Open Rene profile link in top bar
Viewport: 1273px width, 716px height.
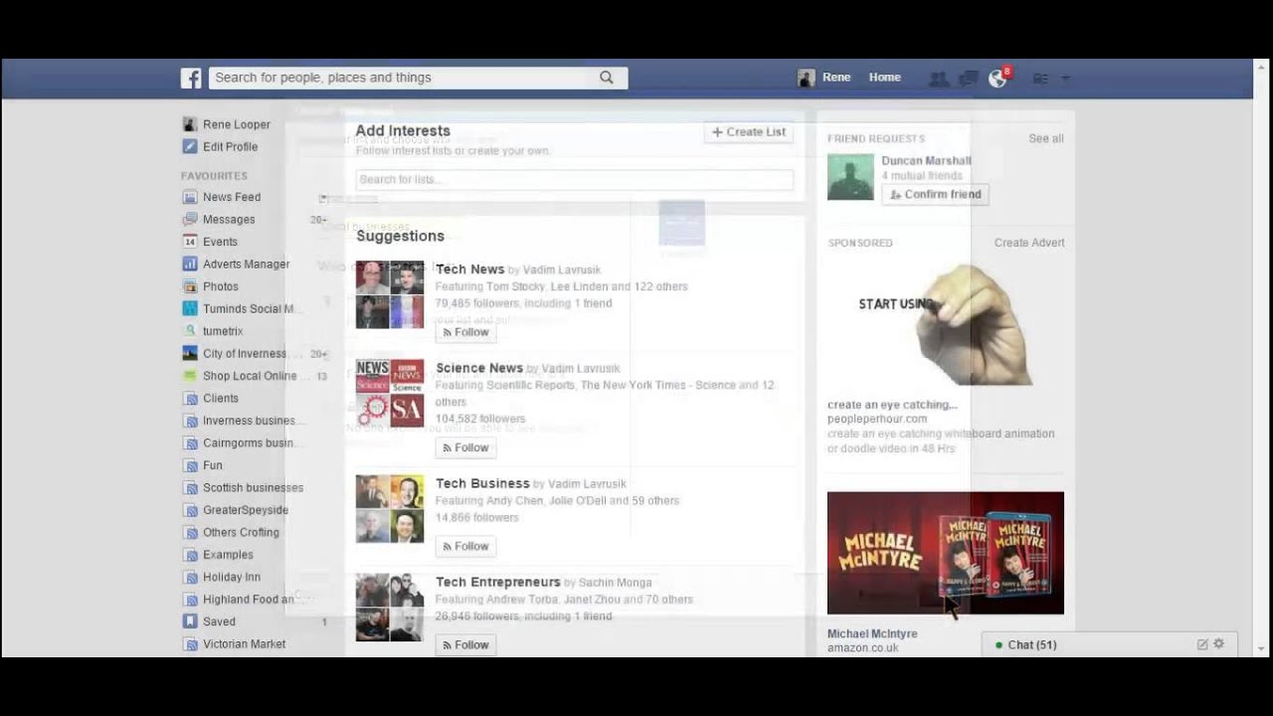click(836, 78)
